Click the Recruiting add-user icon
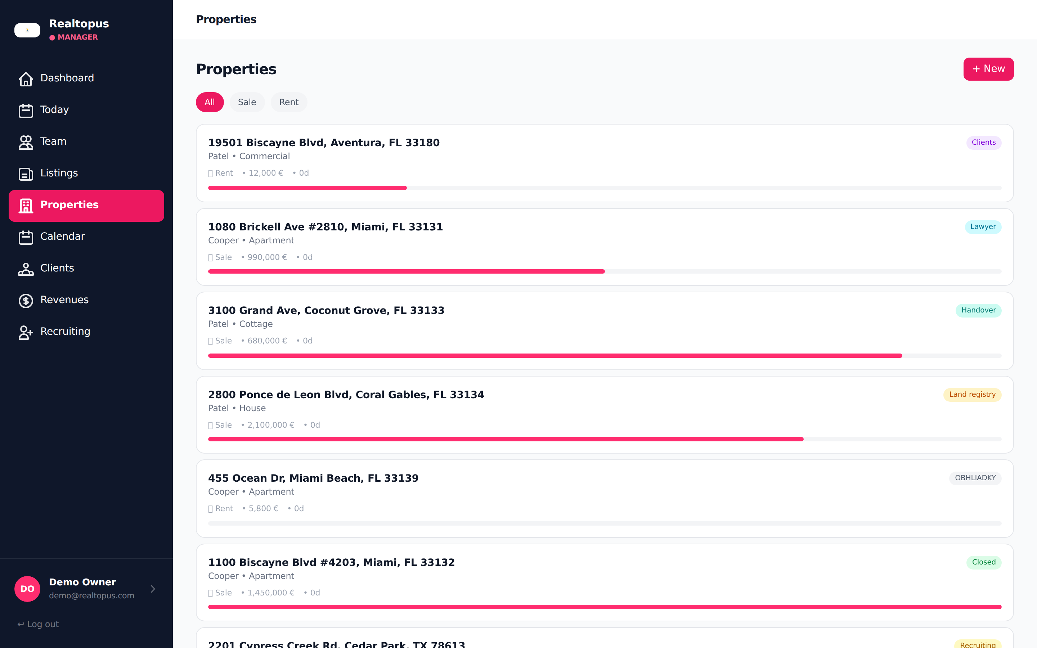Image resolution: width=1037 pixels, height=648 pixels. (26, 333)
